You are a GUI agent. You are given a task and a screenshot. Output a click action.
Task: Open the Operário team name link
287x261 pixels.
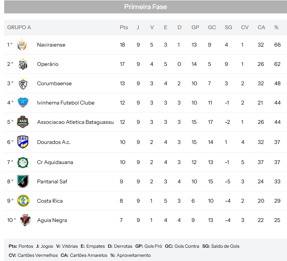tap(48, 64)
